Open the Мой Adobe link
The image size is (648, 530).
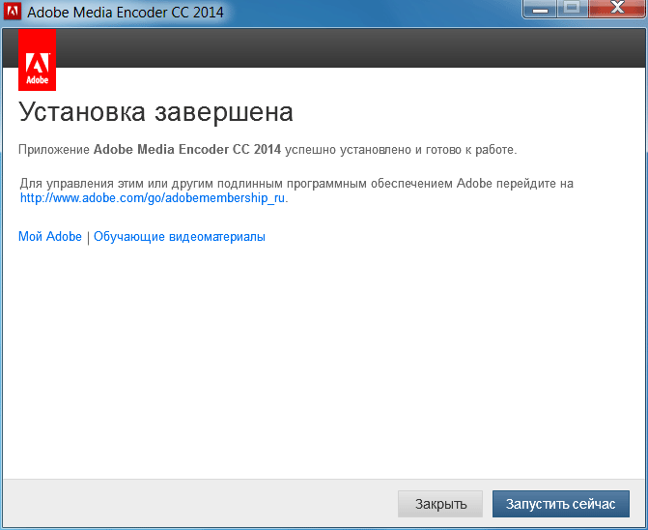tap(50, 237)
